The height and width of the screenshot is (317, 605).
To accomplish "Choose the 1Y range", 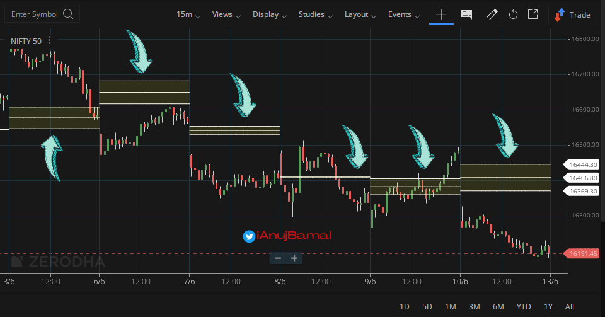I will coord(548,306).
